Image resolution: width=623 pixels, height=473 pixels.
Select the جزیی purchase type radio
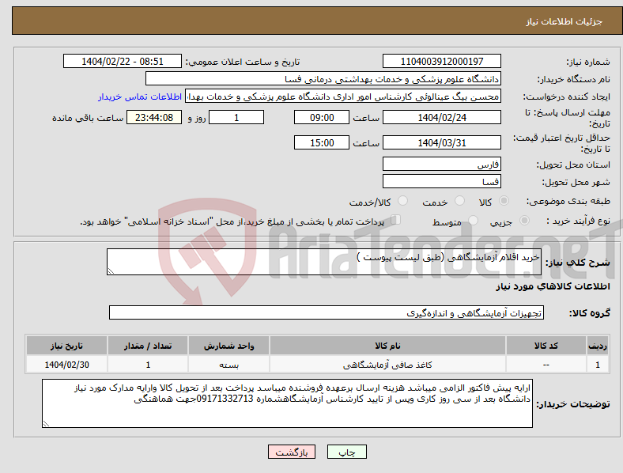point(524,220)
